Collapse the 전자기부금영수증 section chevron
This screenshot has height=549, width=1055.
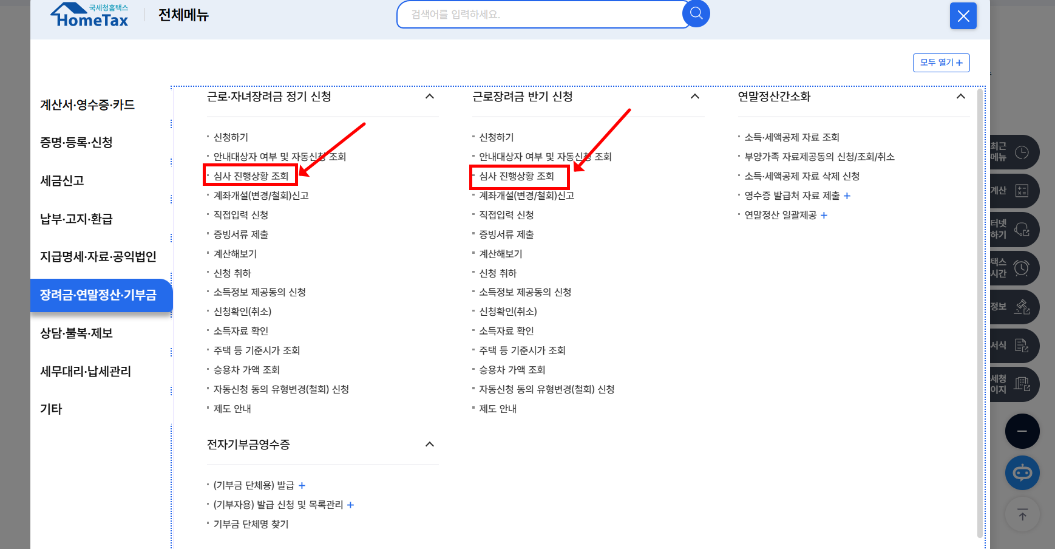pyautogui.click(x=430, y=444)
